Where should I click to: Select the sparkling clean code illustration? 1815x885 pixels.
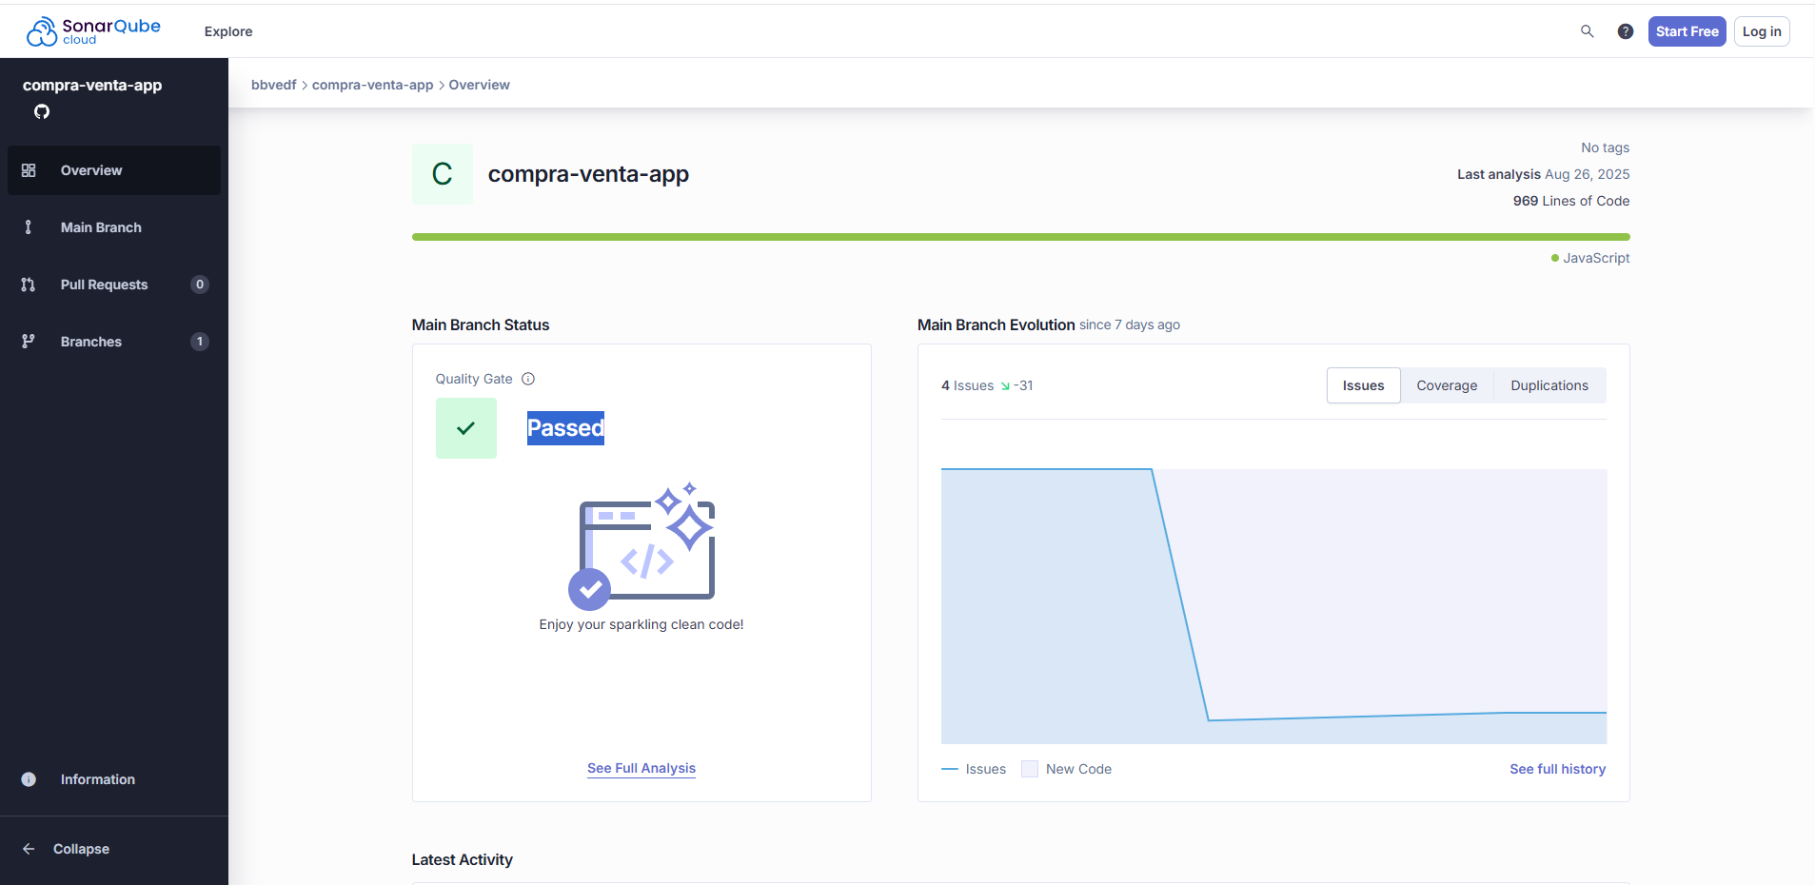click(x=641, y=546)
